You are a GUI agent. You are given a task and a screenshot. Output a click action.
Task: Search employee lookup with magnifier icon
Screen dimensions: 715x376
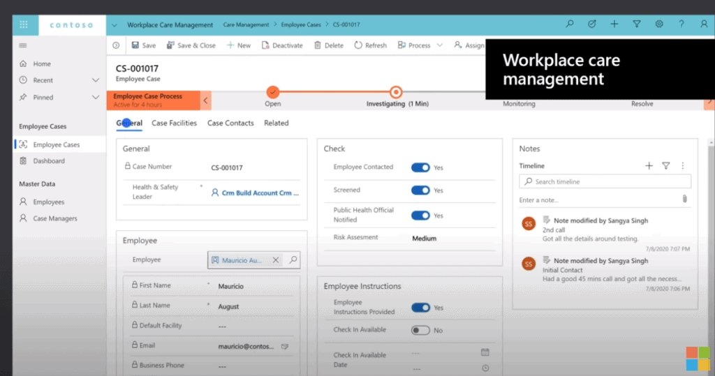coord(293,260)
